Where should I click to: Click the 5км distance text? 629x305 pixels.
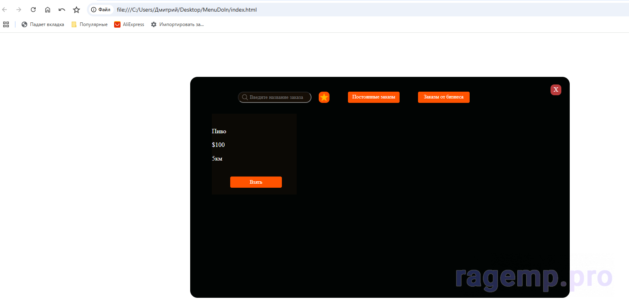pyautogui.click(x=217, y=159)
